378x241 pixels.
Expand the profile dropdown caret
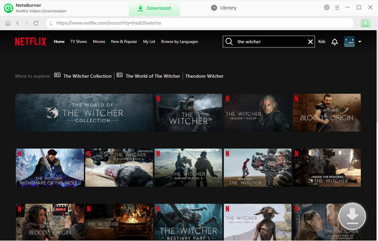pos(360,42)
